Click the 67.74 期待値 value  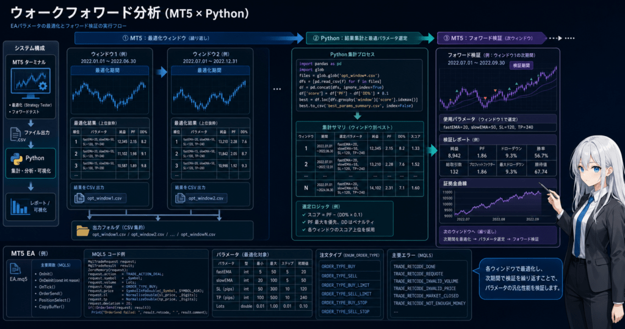(541, 172)
